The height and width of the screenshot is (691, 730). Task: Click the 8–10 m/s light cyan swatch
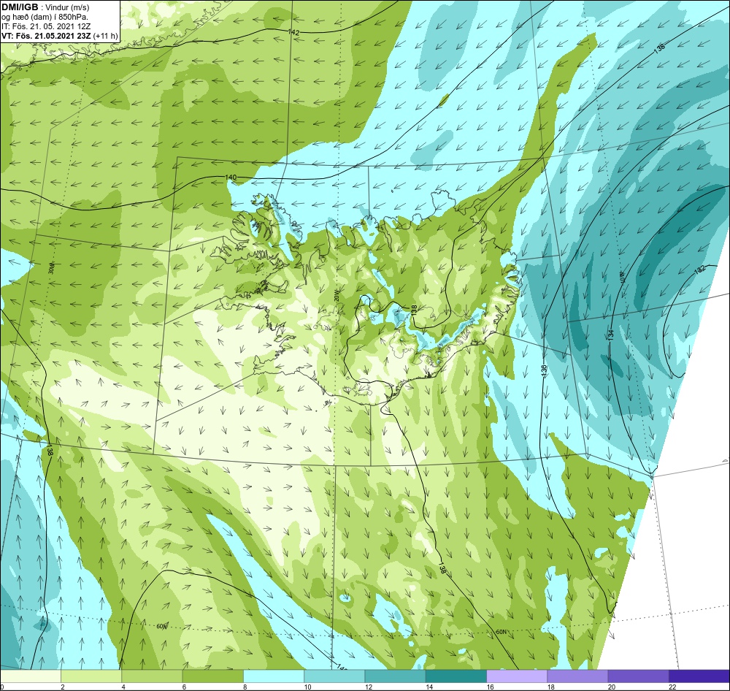(x=274, y=676)
